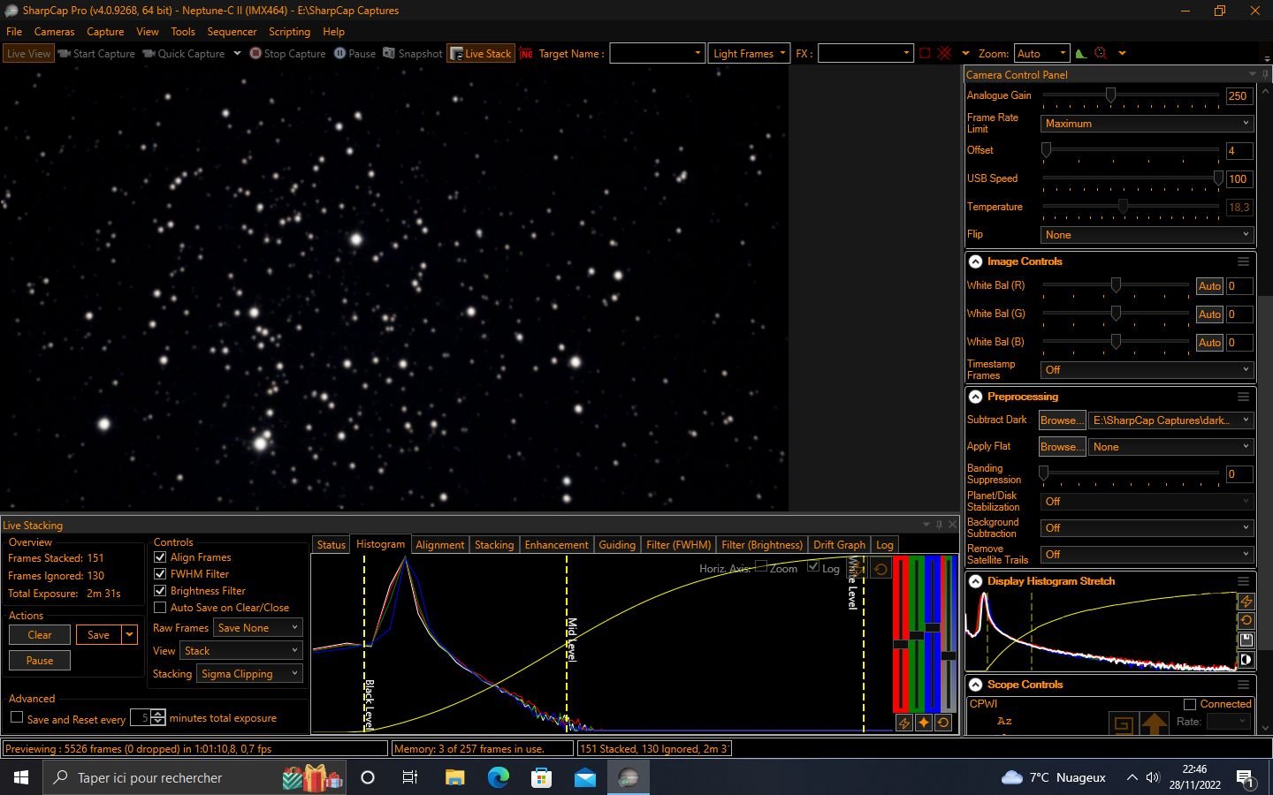The height and width of the screenshot is (795, 1273).
Task: Open Microsoft Edge from the taskbar
Action: pyautogui.click(x=499, y=777)
